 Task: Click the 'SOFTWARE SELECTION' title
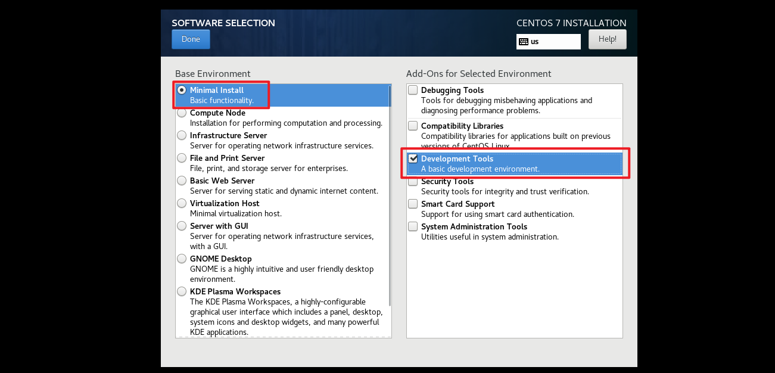pyautogui.click(x=223, y=23)
